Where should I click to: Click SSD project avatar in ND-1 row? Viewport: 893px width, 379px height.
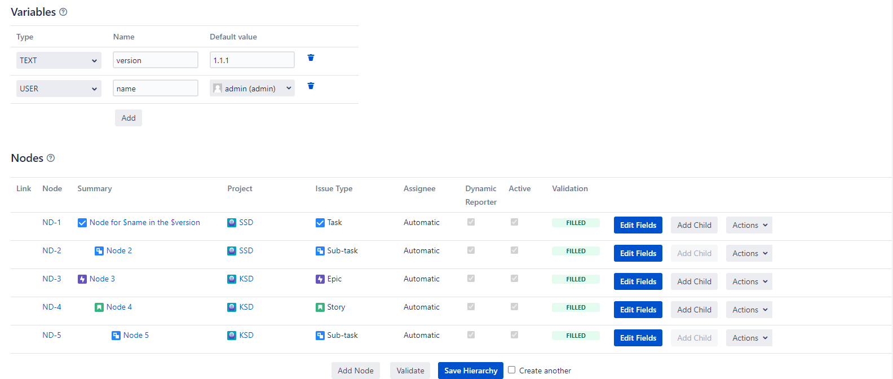(232, 223)
